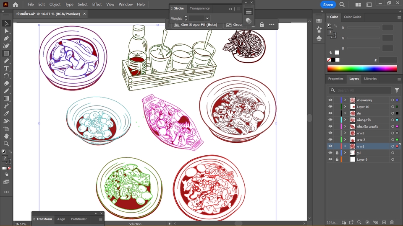Screen dimensions: 403x226
Task: Expand the ถ้วยแคบหมู layer
Action: (345, 100)
